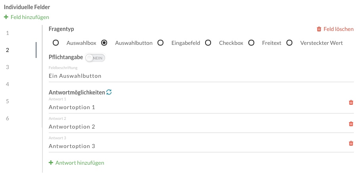The width and height of the screenshot is (361, 175).
Task: Refresh Antwortmöglichkeiten with the sync icon
Action: pos(109,92)
